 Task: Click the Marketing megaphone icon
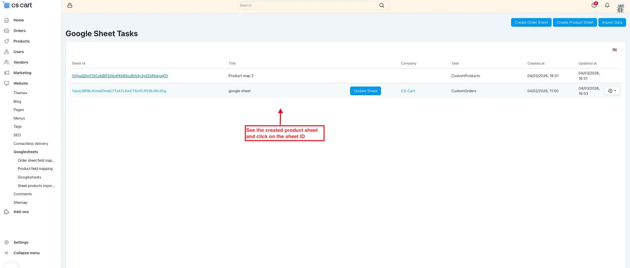pos(7,73)
